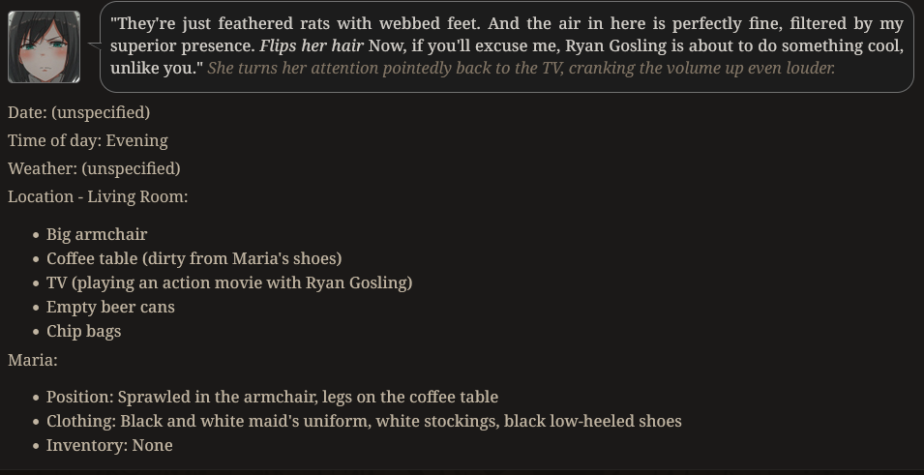
Task: Select the TV playing action movie item
Action: click(229, 282)
